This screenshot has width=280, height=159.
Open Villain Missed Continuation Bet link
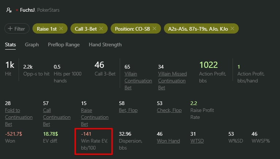coord(172,81)
